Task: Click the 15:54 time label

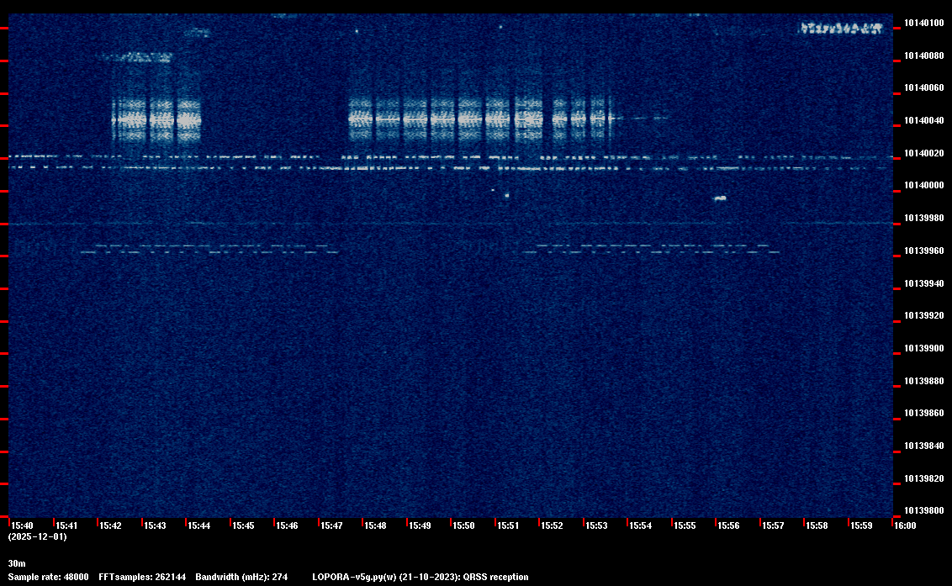Action: (641, 525)
